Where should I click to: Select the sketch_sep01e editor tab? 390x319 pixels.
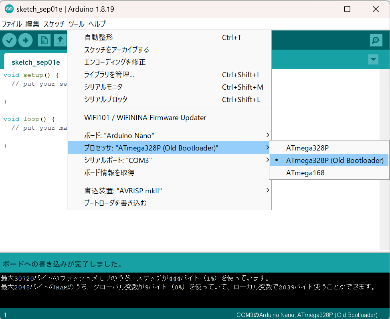pyautogui.click(x=36, y=62)
